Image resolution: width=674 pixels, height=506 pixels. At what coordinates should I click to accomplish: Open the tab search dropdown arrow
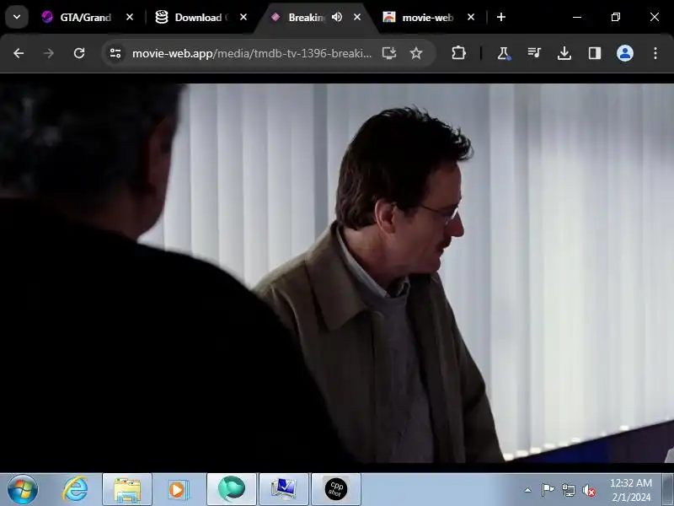[17, 17]
